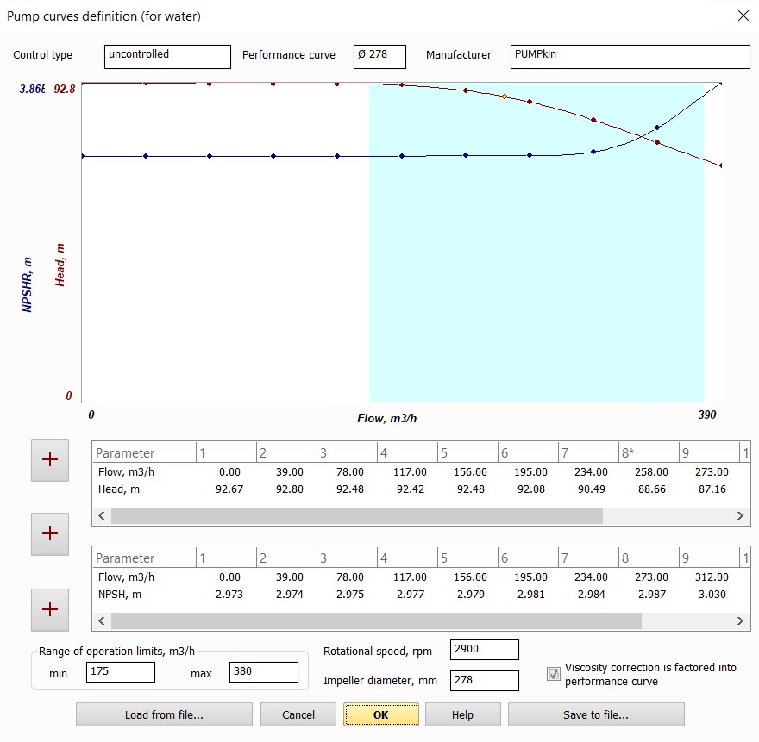Click the plus button beside the NPSH table
759x742 pixels.
50,608
